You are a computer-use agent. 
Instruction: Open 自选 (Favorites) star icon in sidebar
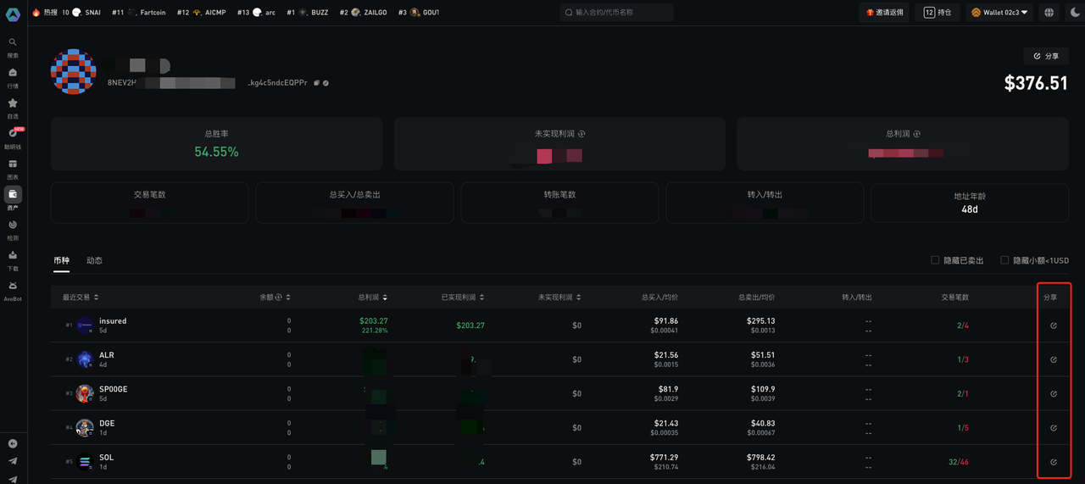point(13,106)
